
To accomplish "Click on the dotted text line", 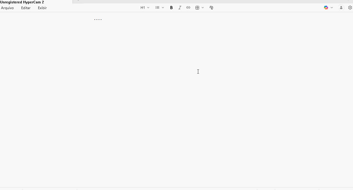I will 98,19.
